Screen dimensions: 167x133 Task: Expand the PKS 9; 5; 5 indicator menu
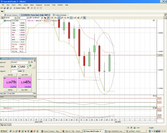11,108
